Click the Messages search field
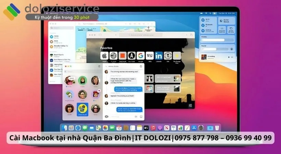281x154 pixels. point(83,72)
